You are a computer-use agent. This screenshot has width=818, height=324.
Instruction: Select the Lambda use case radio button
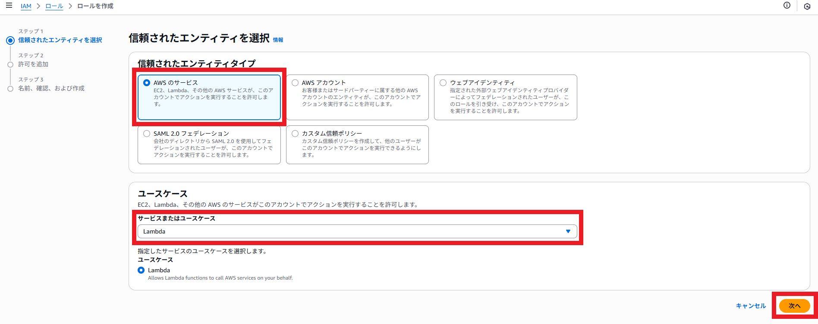[x=141, y=270]
